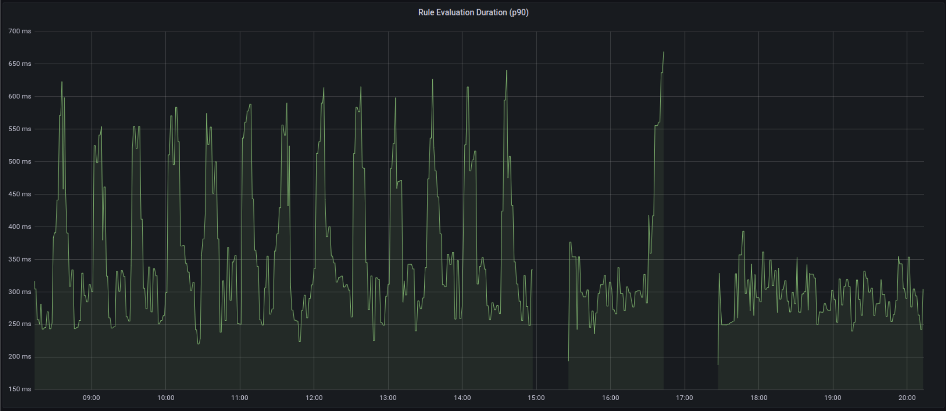Select the 16:00 time axis label
The height and width of the screenshot is (411, 946).
pyautogui.click(x=610, y=398)
